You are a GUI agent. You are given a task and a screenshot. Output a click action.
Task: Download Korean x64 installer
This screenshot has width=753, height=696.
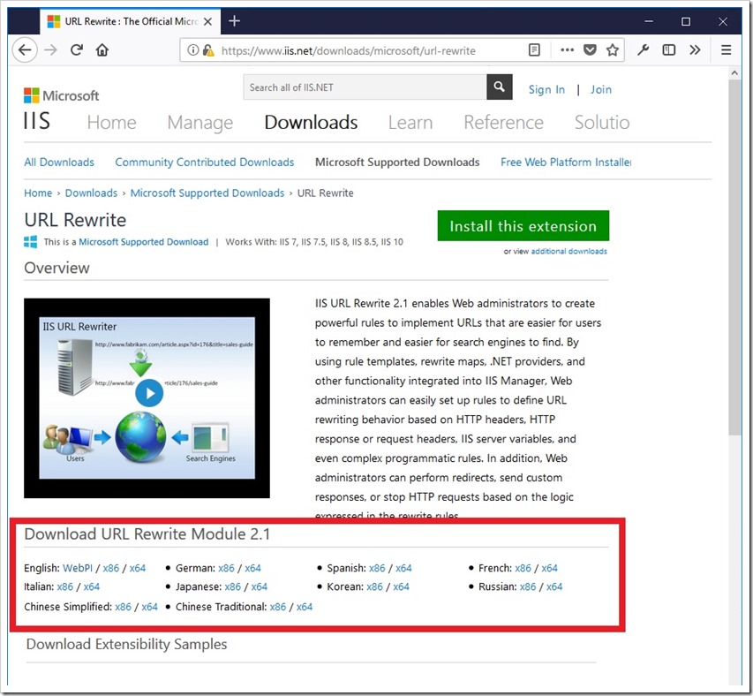[401, 587]
